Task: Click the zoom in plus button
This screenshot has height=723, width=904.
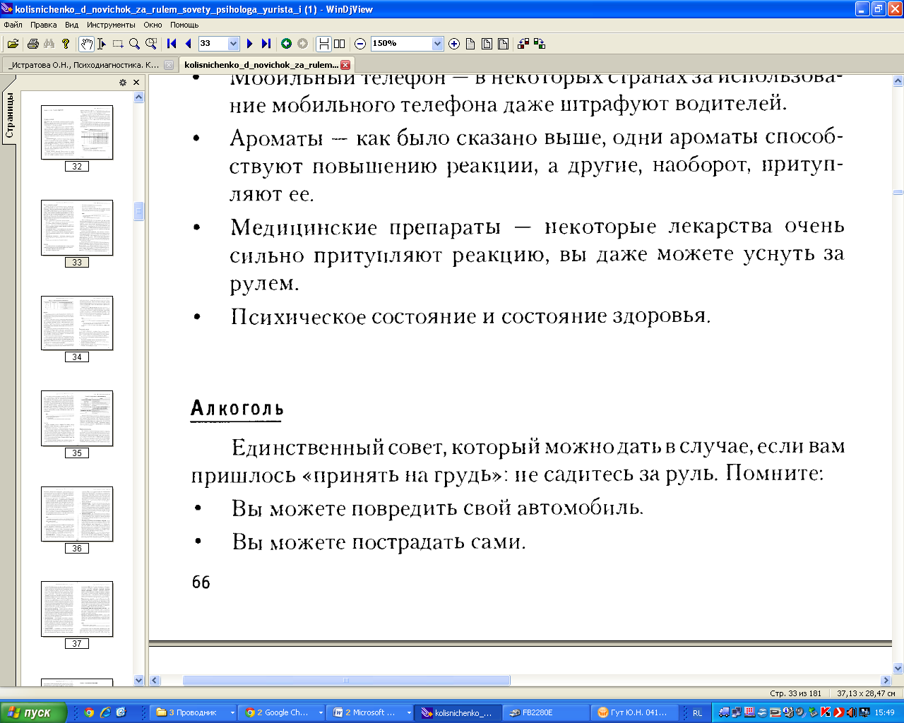Action: pyautogui.click(x=454, y=44)
